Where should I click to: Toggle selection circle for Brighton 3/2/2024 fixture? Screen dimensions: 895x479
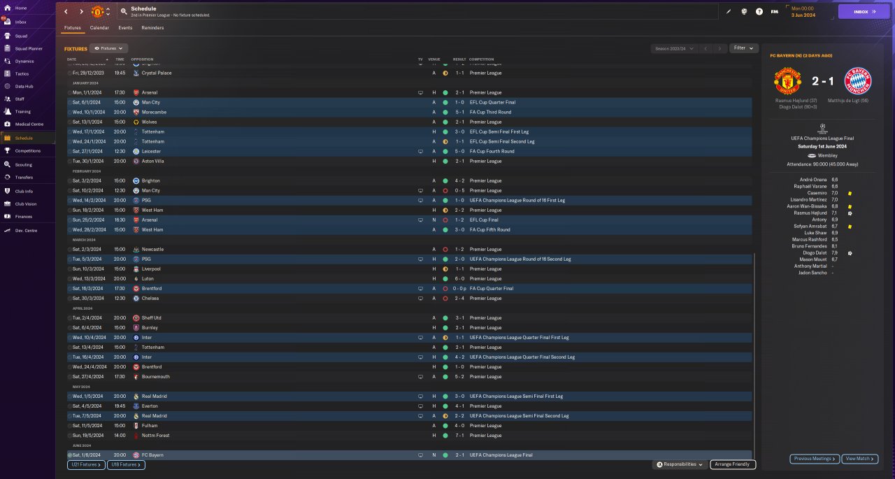(x=70, y=180)
